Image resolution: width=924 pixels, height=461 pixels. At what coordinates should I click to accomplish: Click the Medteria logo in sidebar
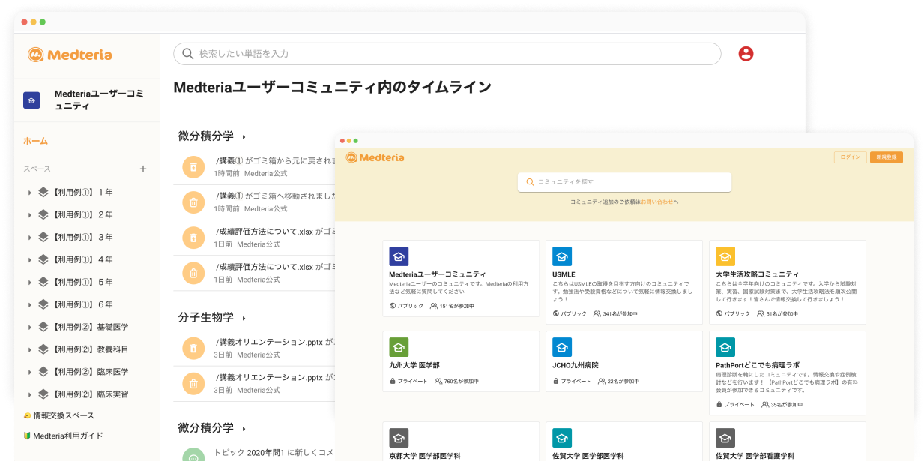(x=70, y=55)
